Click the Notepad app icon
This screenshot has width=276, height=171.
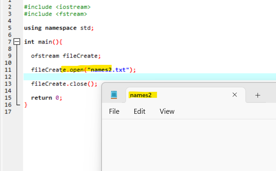114,95
